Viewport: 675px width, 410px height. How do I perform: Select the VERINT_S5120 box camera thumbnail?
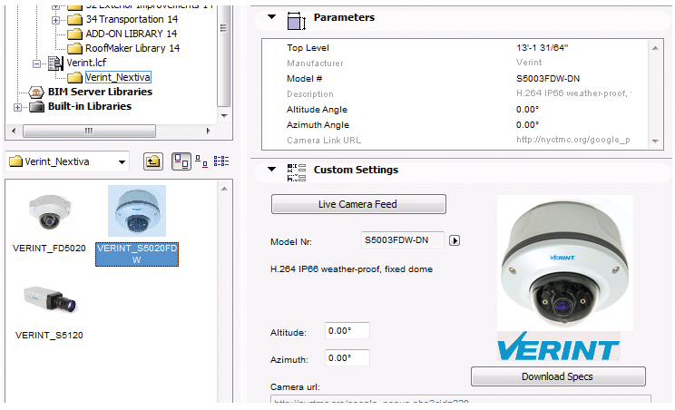pyautogui.click(x=51, y=299)
